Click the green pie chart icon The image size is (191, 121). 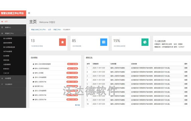pos(145,42)
